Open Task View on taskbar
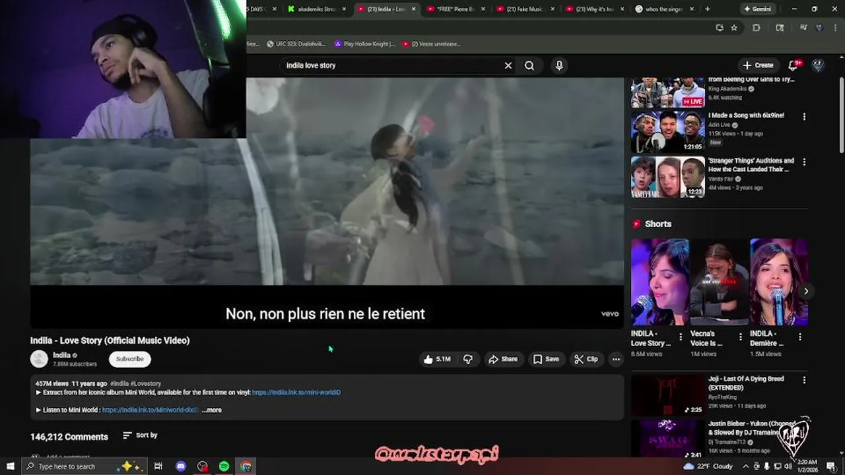The width and height of the screenshot is (845, 475). tap(158, 466)
